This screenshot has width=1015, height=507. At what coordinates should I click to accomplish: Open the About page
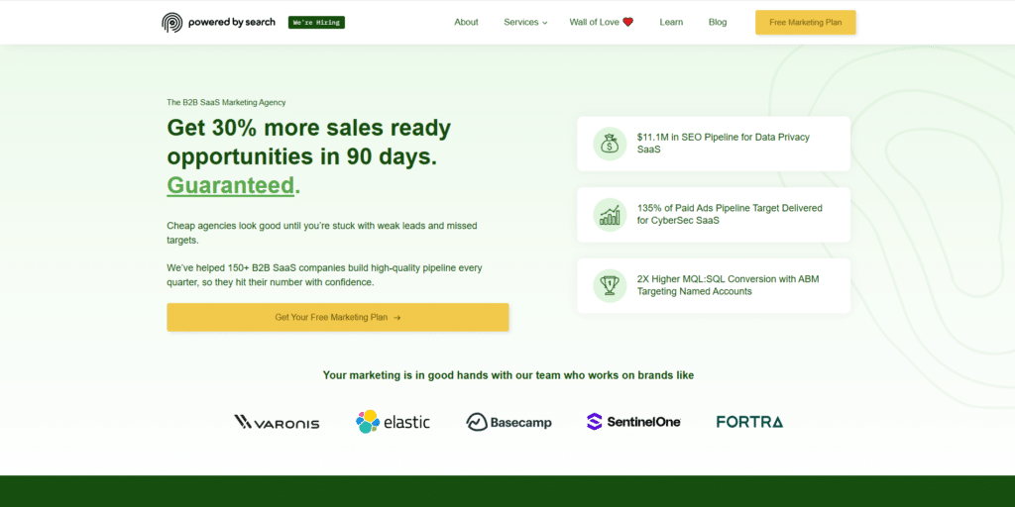coord(466,22)
